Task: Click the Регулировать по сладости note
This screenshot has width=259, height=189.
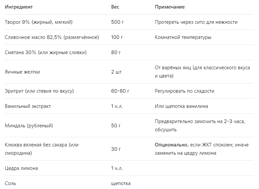Action: point(185,91)
